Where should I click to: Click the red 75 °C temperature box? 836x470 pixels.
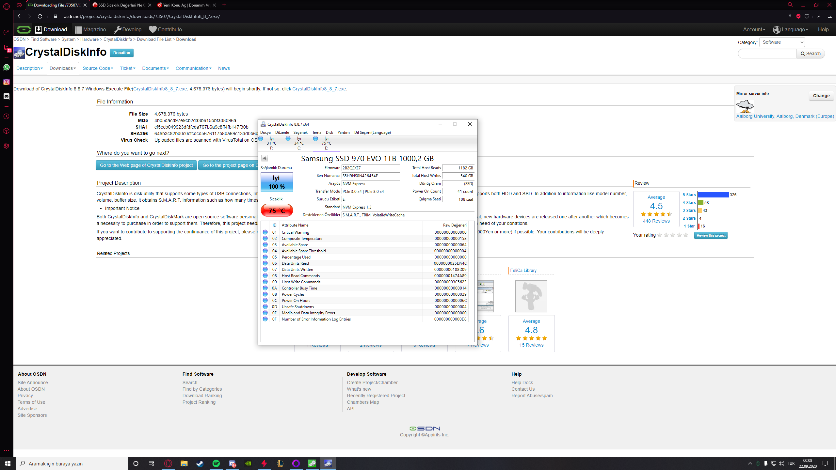pyautogui.click(x=277, y=211)
